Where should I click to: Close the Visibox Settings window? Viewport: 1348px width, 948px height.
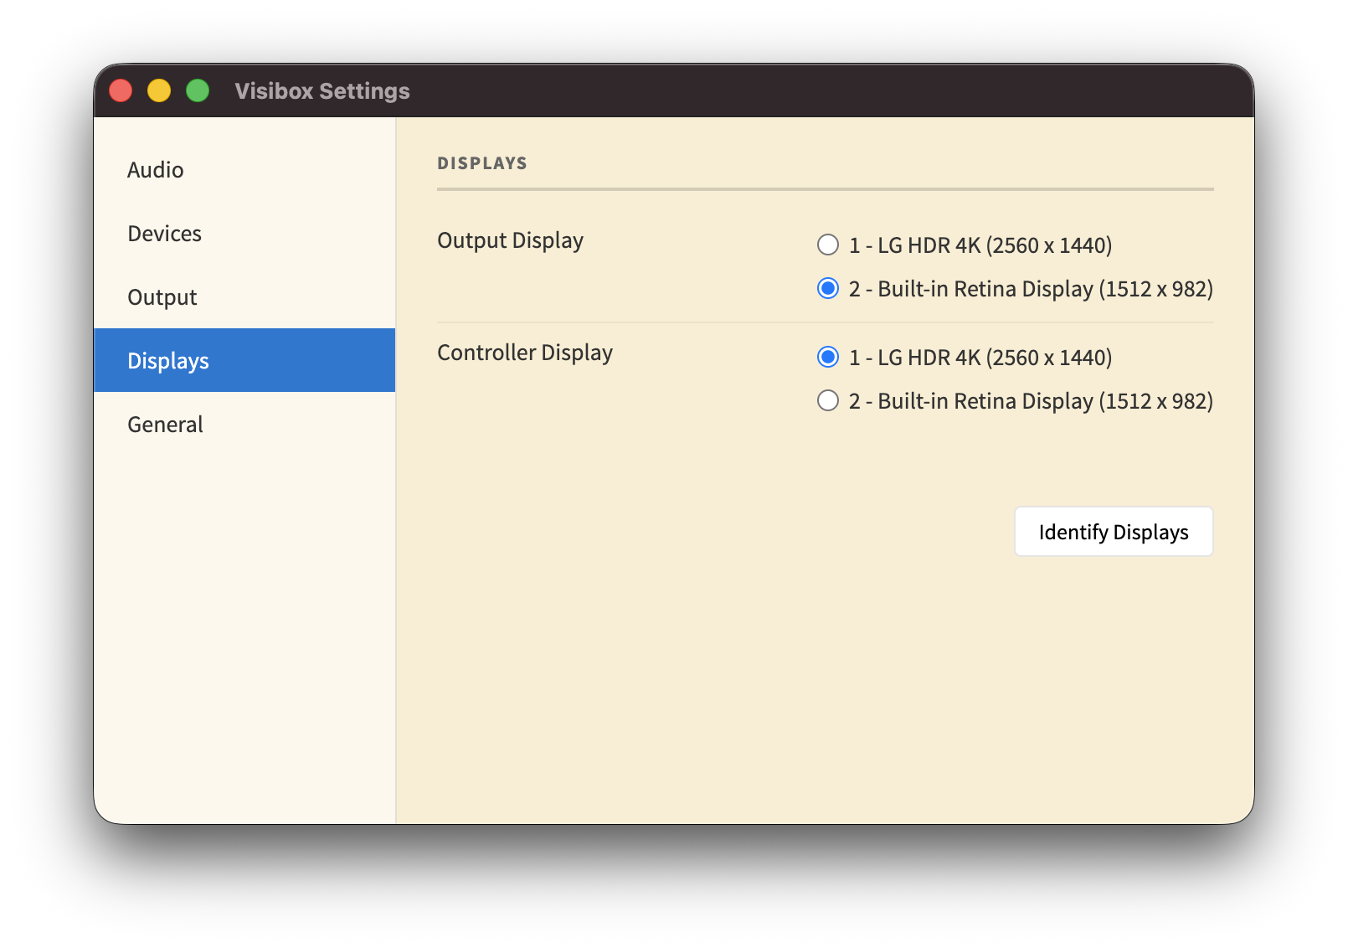click(121, 90)
